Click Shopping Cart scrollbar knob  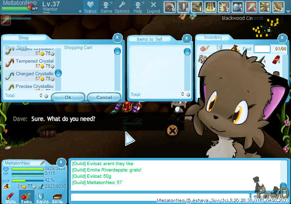pyautogui.click(x=117, y=51)
